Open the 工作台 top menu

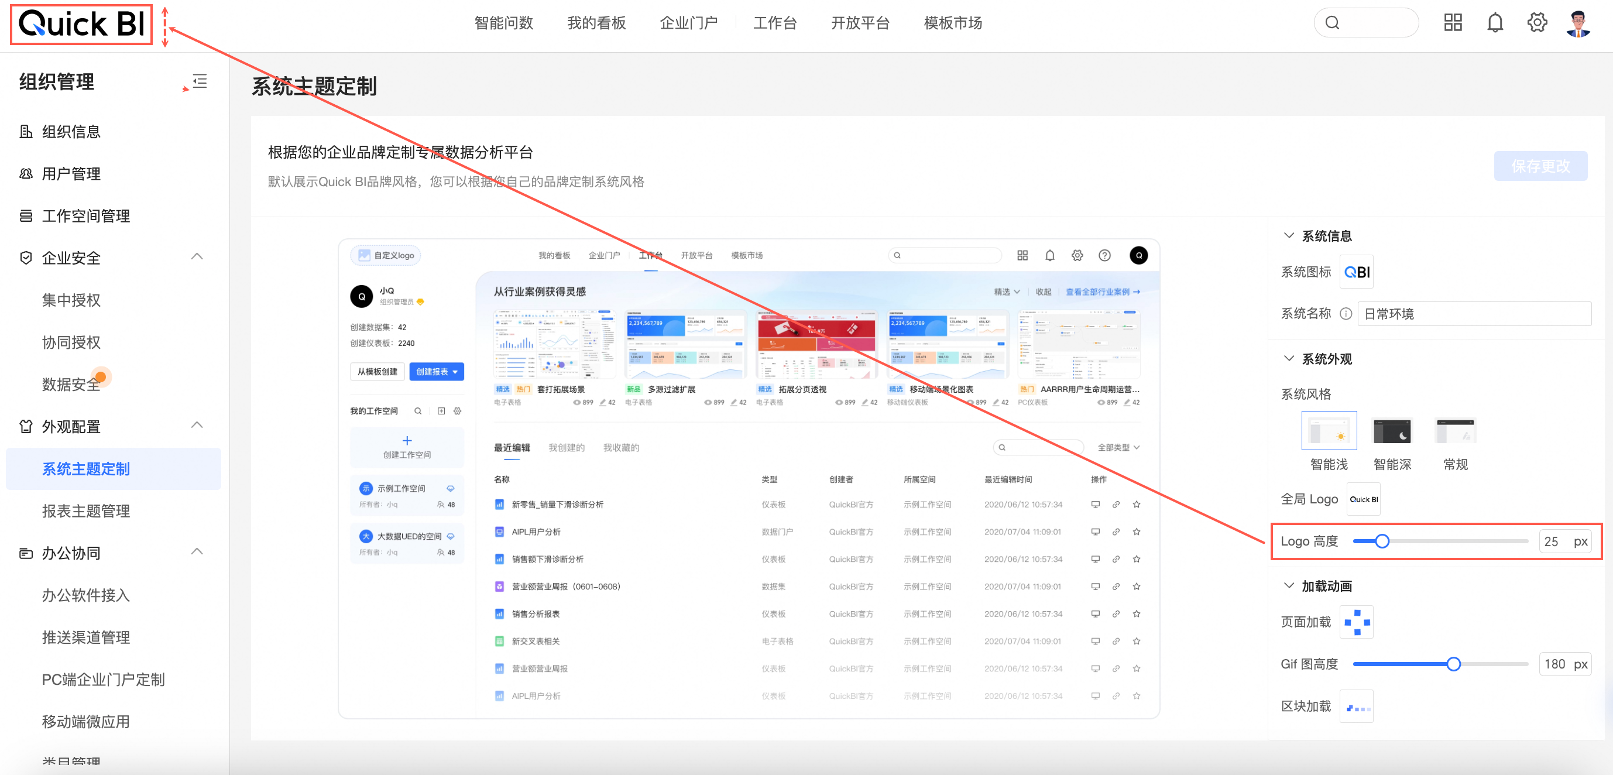(774, 23)
